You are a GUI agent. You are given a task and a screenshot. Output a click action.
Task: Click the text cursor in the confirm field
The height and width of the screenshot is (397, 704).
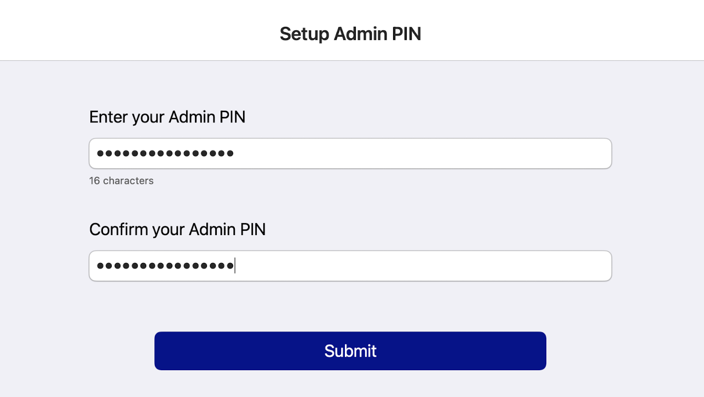[235, 266]
